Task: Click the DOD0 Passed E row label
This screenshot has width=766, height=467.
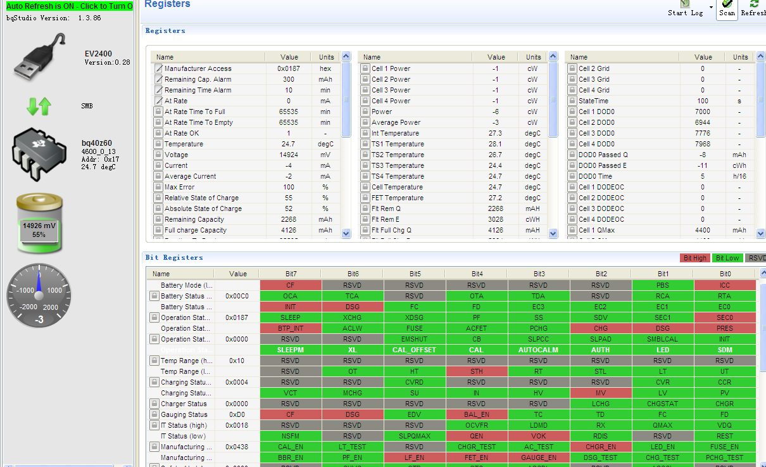Action: tap(603, 165)
